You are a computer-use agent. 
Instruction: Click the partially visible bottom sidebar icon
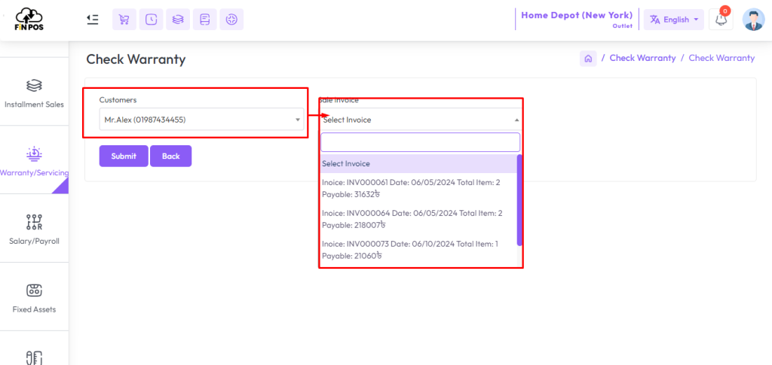[x=34, y=357]
